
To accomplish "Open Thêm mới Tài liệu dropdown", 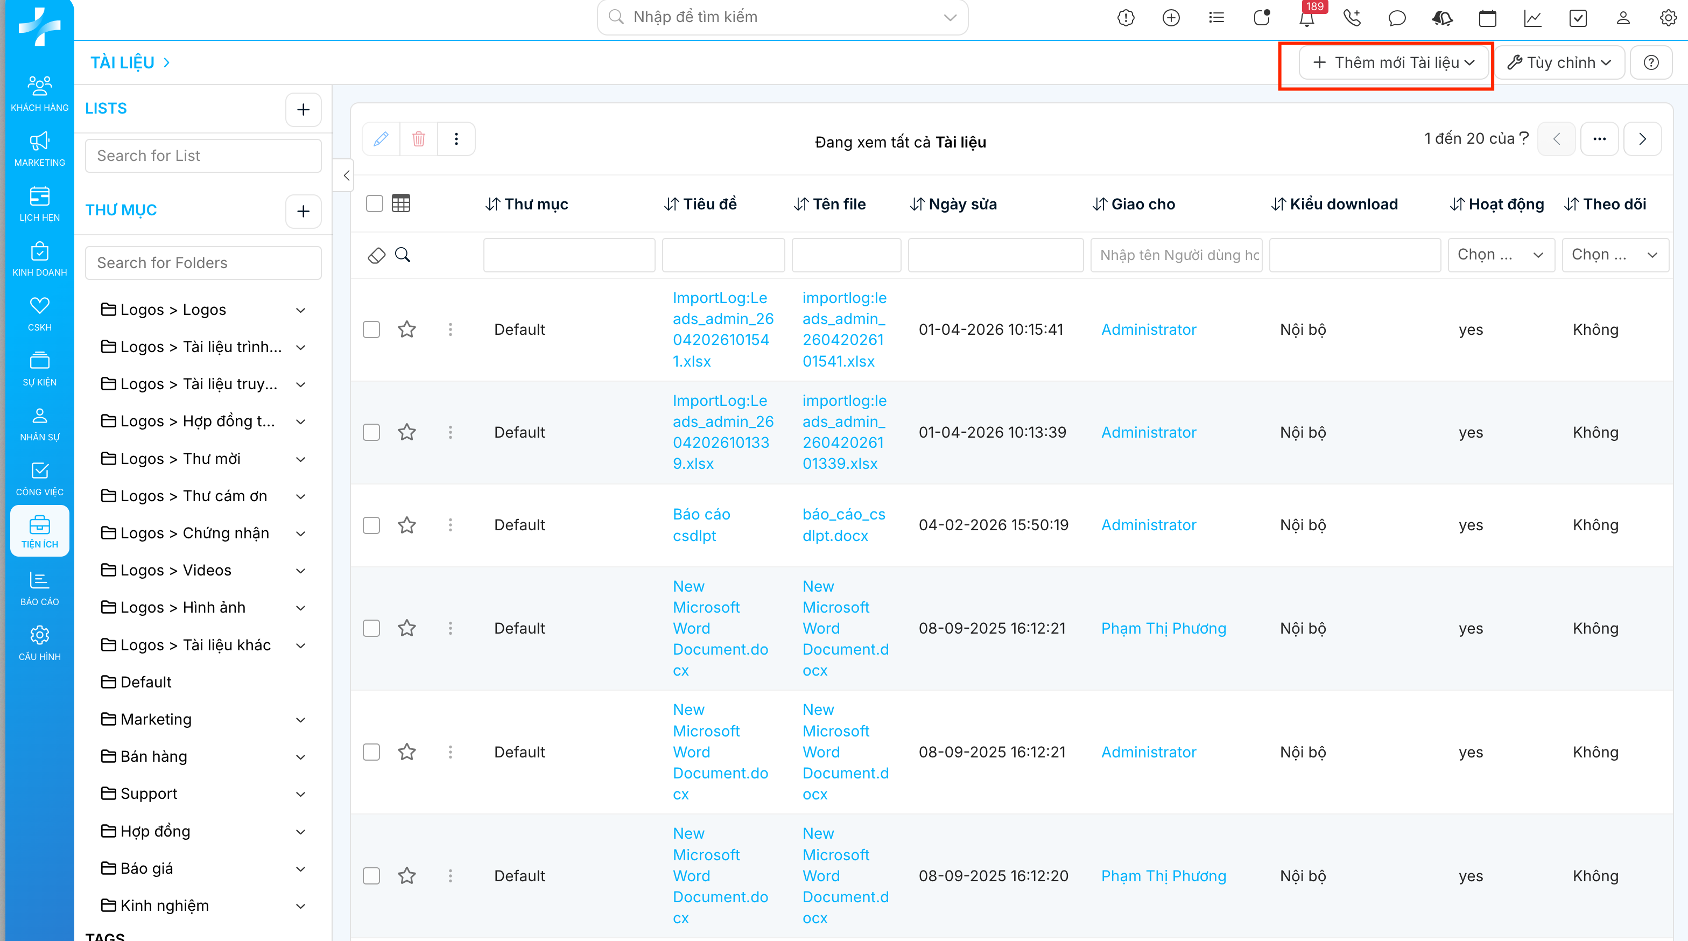I will 1393,63.
